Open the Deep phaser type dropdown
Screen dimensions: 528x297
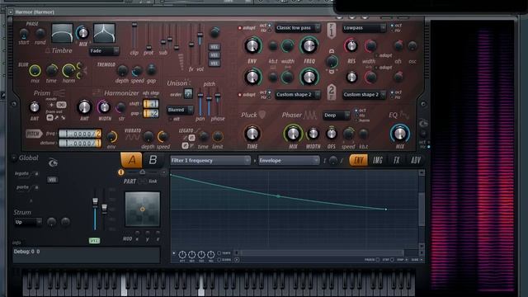pyautogui.click(x=337, y=115)
